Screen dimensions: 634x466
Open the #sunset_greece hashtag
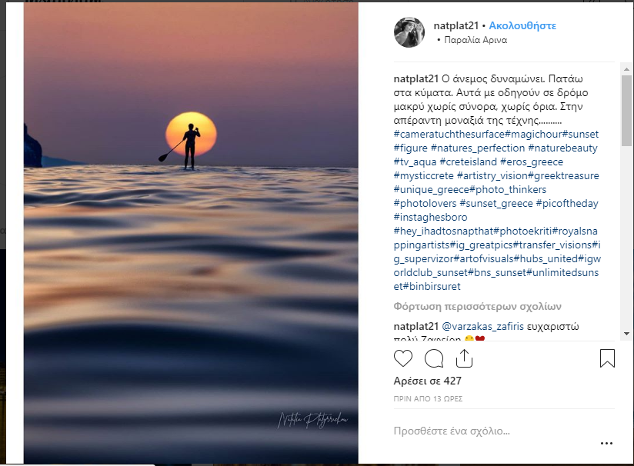click(x=496, y=203)
